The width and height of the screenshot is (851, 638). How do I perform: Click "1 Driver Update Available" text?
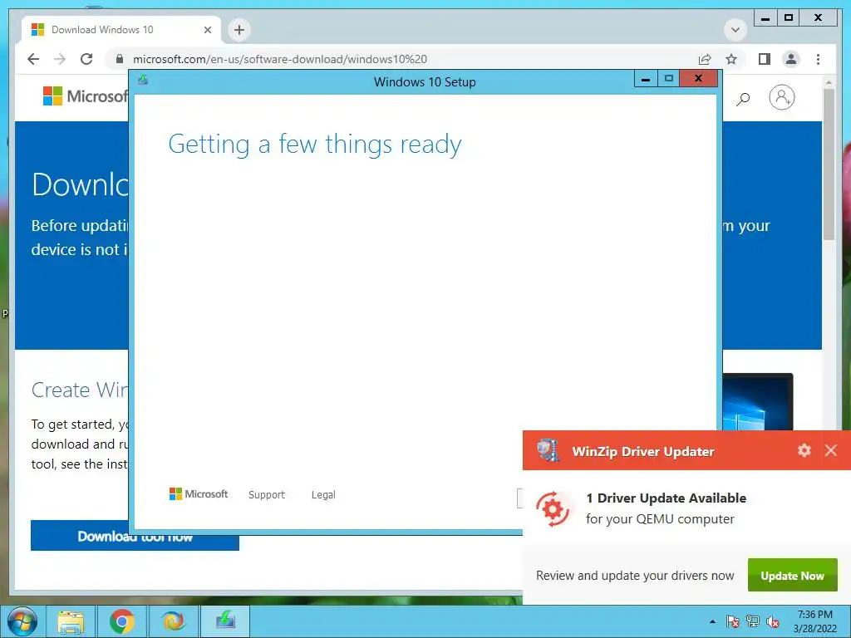click(666, 498)
